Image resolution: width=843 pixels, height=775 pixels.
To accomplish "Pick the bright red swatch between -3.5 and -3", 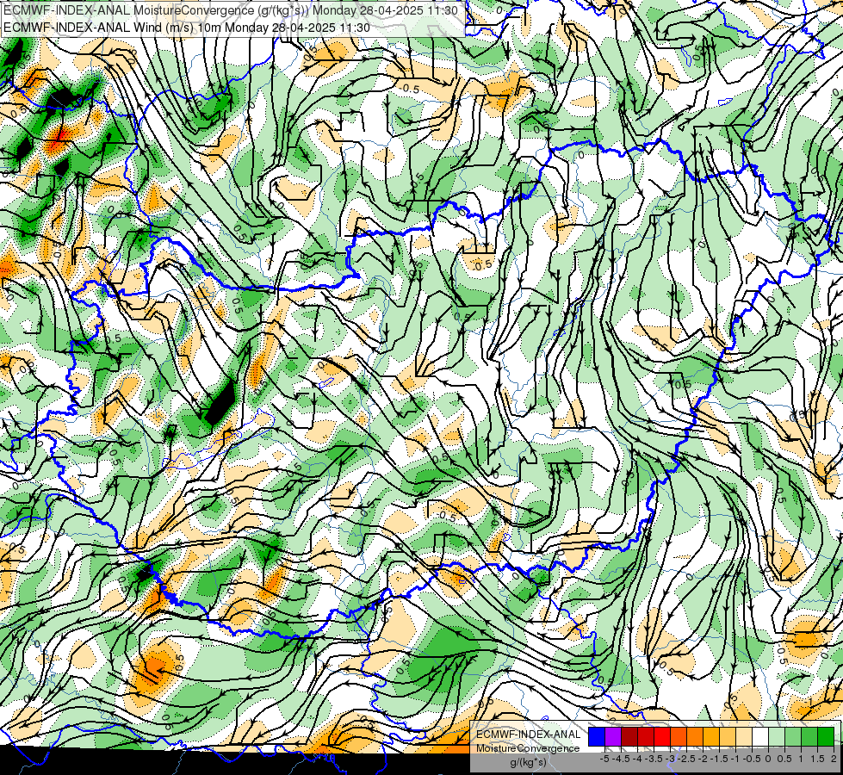I will pyautogui.click(x=662, y=736).
